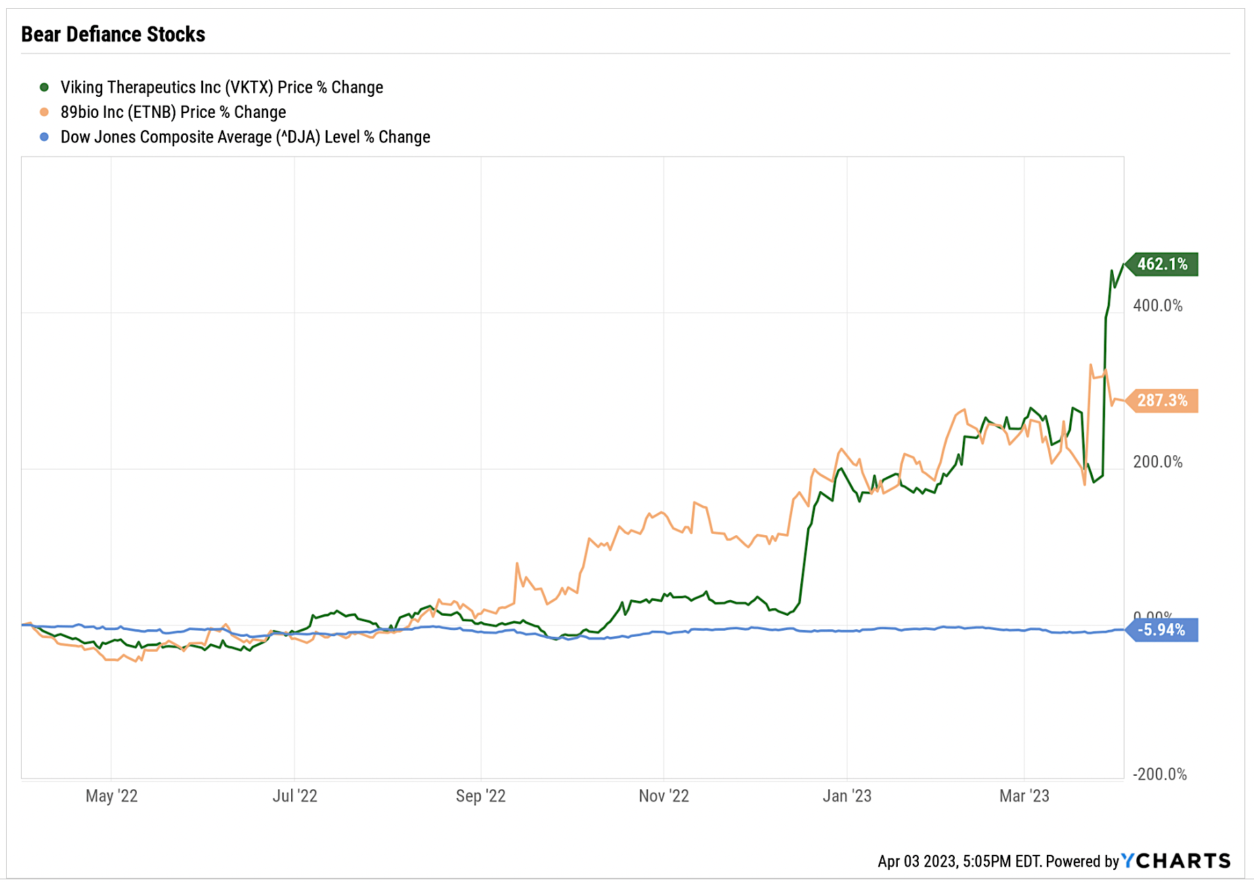Viewport: 1254px width, 882px height.
Task: Click the 200.0% y-axis label
Action: (1158, 462)
